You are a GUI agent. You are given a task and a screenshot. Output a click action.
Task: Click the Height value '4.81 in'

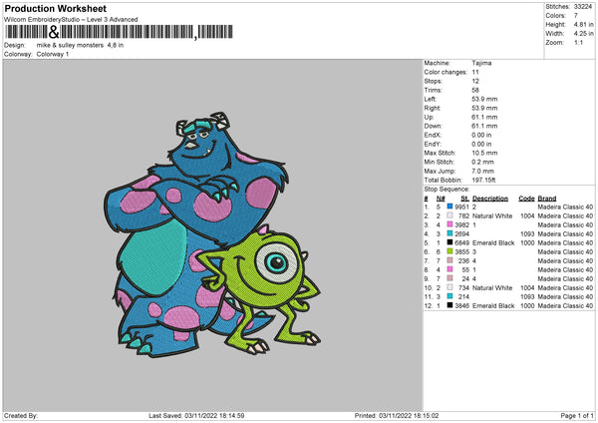tap(583, 24)
